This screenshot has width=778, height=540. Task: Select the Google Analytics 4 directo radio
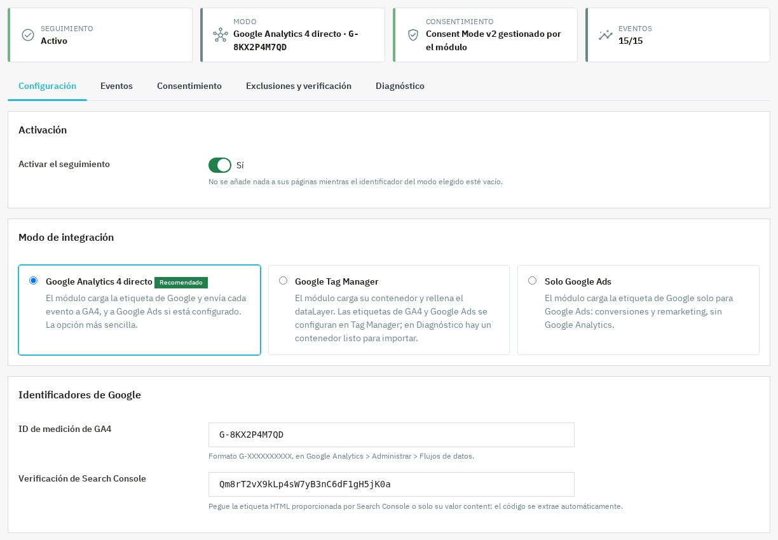(34, 281)
